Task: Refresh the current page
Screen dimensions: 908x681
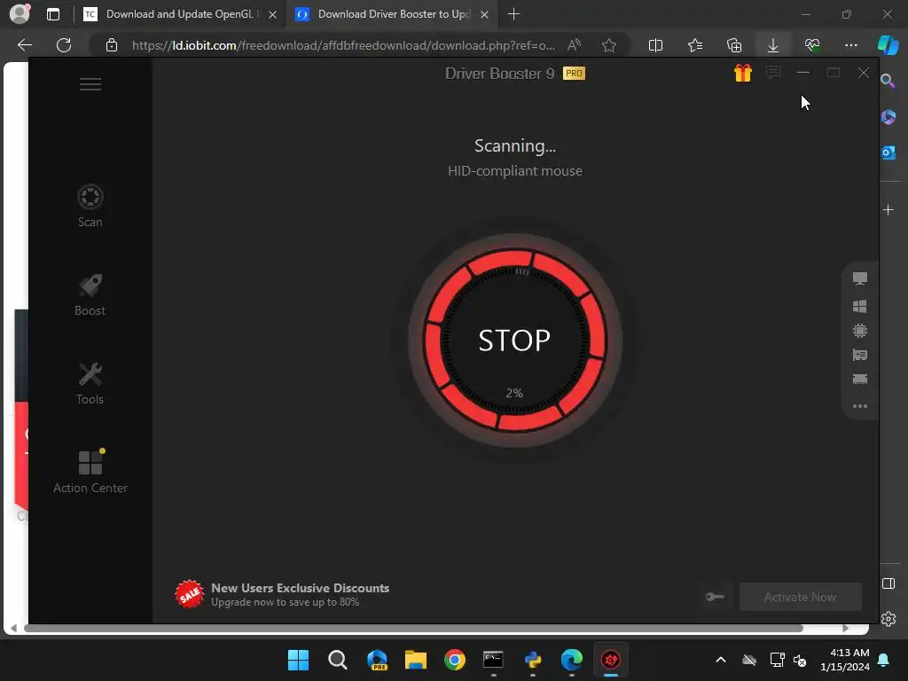Action: click(x=64, y=45)
